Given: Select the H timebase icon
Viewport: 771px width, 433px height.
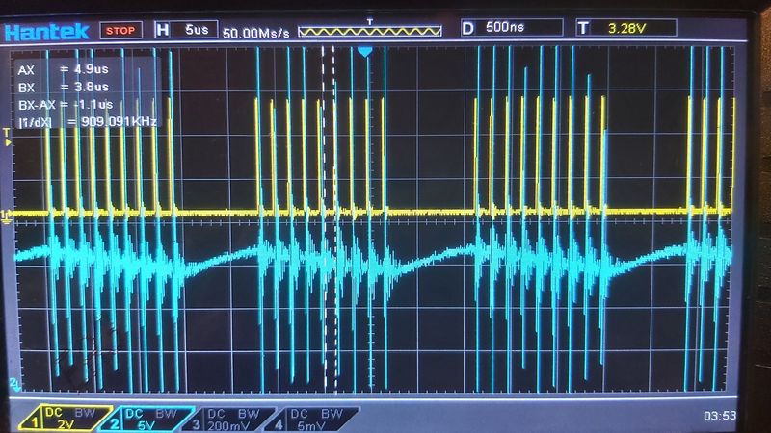Looking at the screenshot, I should pos(163,30).
